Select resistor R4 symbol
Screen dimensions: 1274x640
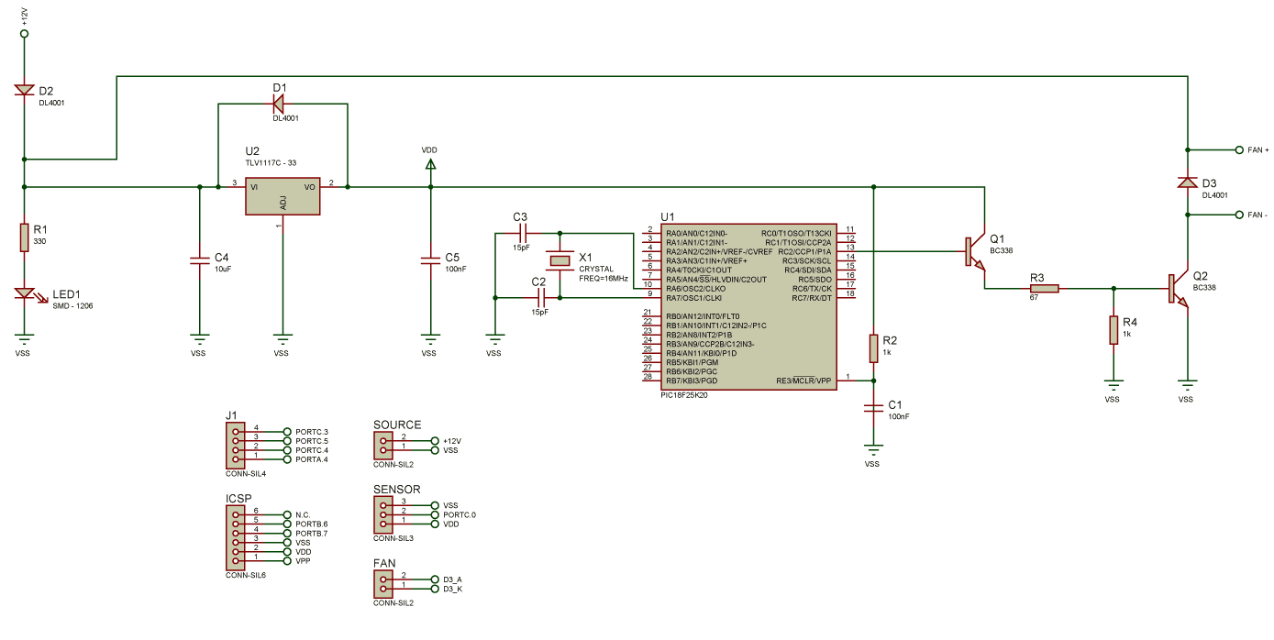[1113, 330]
